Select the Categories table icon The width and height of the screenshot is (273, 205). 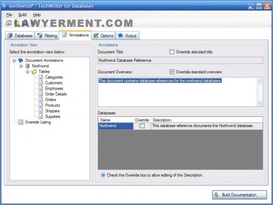click(40, 77)
